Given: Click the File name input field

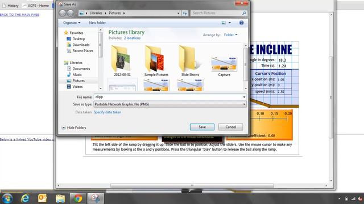Looking at the screenshot, I should (x=169, y=97).
